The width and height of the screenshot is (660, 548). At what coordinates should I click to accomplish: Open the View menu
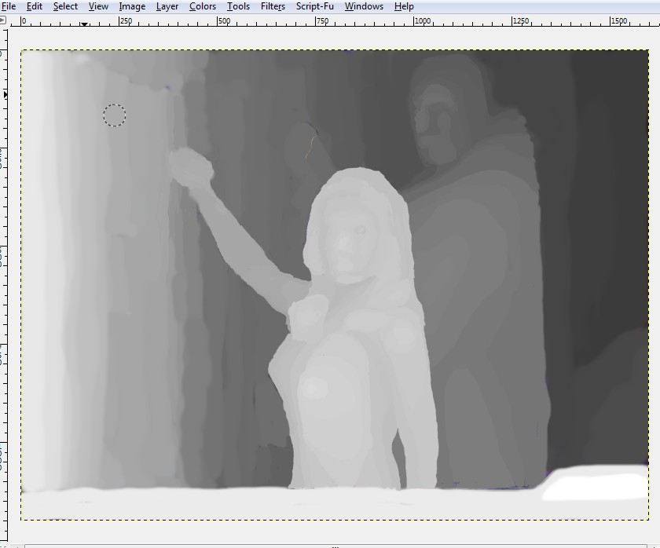tap(98, 6)
